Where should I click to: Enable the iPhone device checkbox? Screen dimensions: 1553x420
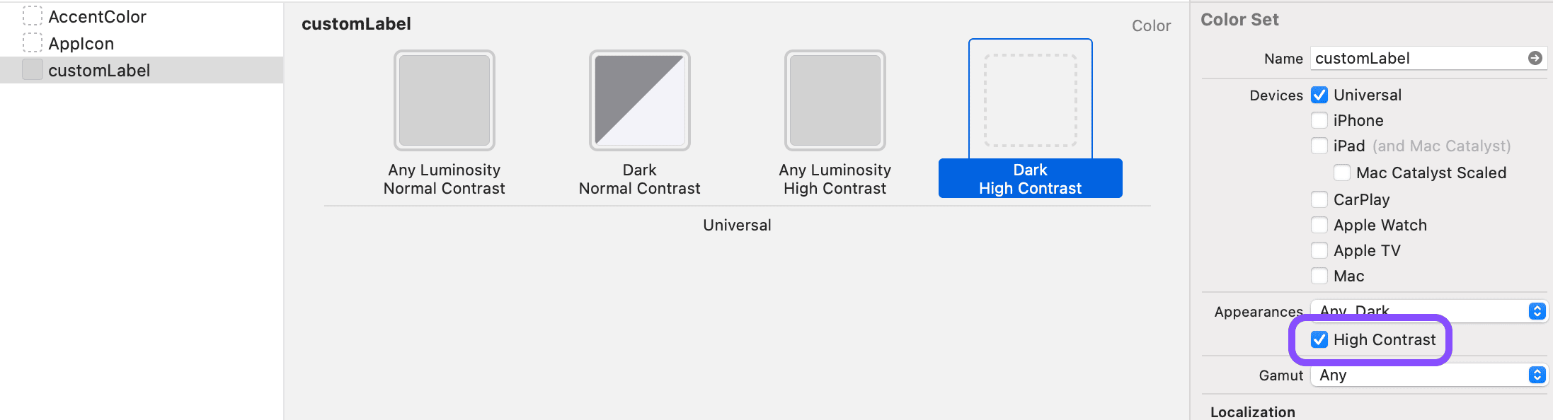[1319, 120]
